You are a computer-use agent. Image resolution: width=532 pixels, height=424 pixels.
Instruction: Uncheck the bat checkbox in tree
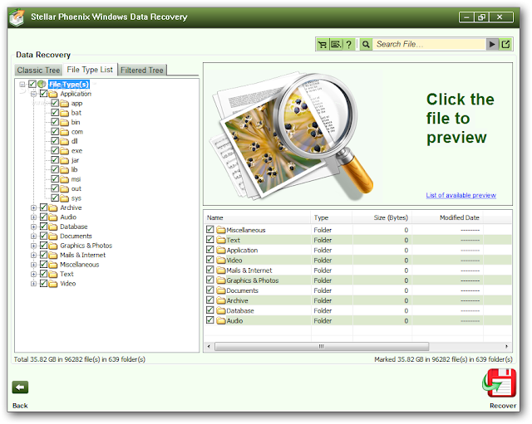click(55, 113)
